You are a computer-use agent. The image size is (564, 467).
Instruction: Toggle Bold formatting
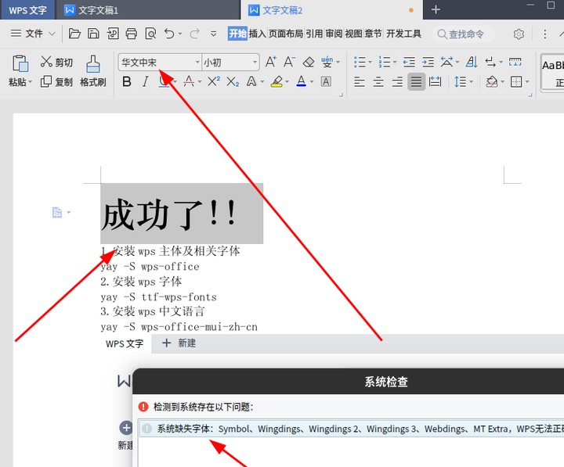click(127, 82)
